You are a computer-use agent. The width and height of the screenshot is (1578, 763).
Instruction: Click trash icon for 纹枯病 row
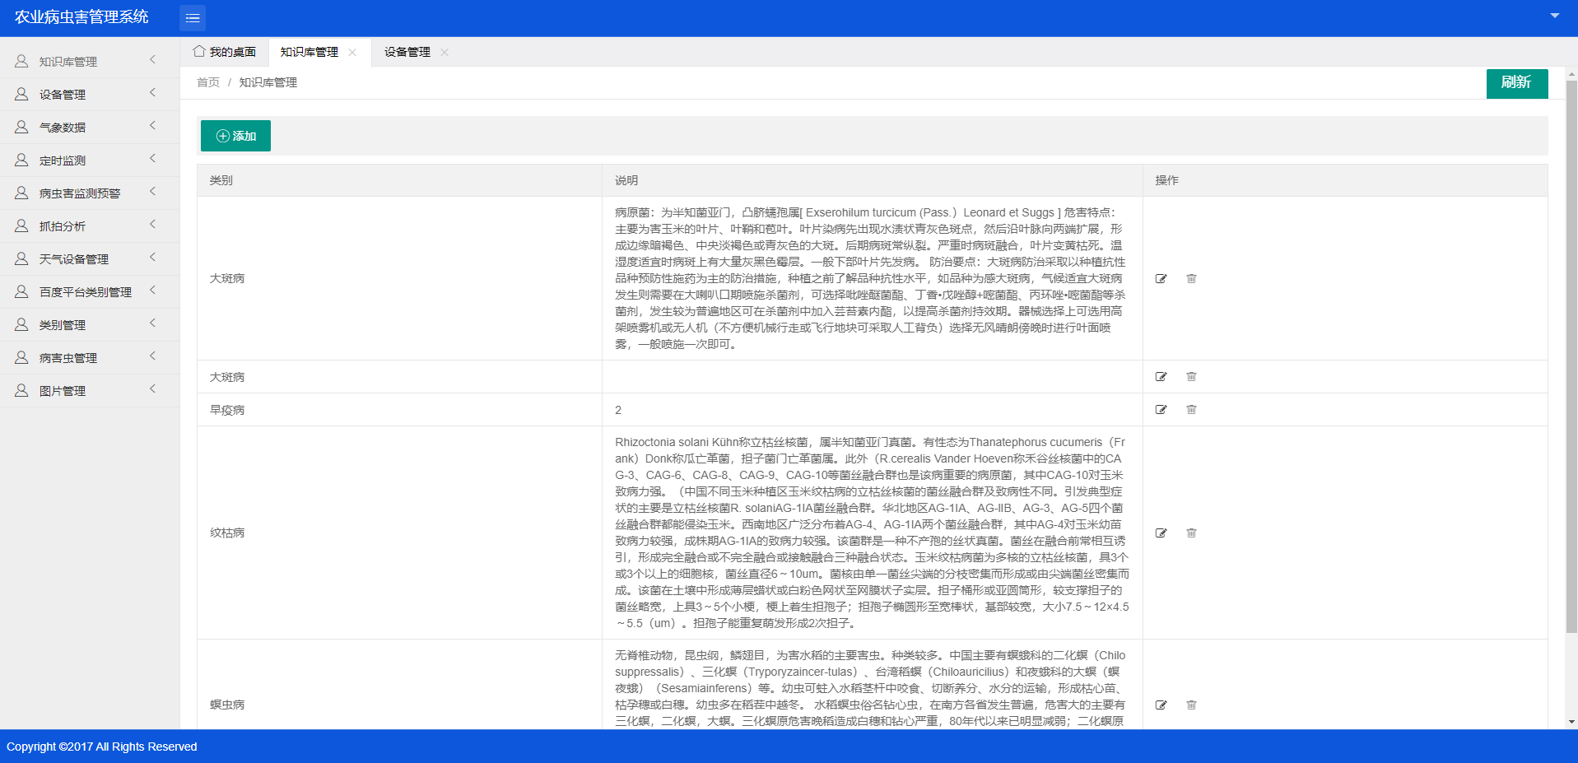click(1191, 533)
